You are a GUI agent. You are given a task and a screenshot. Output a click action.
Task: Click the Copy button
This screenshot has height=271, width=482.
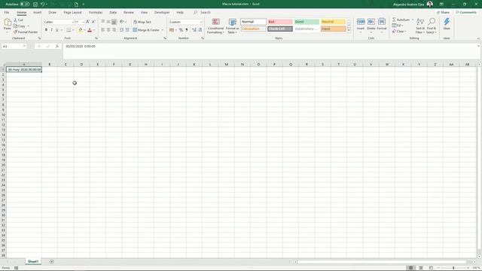point(20,26)
